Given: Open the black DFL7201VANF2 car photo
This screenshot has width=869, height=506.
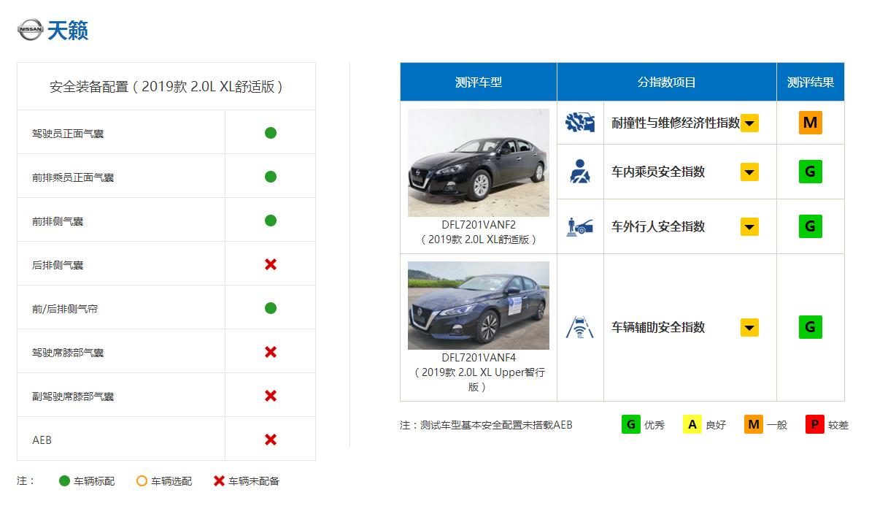Looking at the screenshot, I should click(x=479, y=163).
